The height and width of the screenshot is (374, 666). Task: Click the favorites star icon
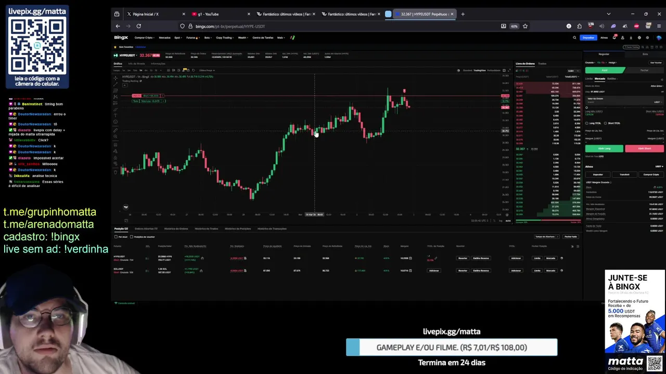pos(115,47)
